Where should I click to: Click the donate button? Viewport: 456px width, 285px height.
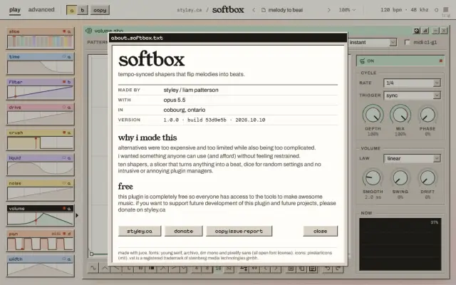point(184,231)
